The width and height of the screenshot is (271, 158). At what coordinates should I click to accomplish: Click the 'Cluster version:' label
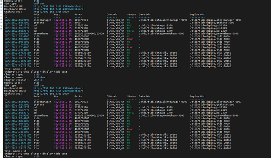tap(16, 80)
